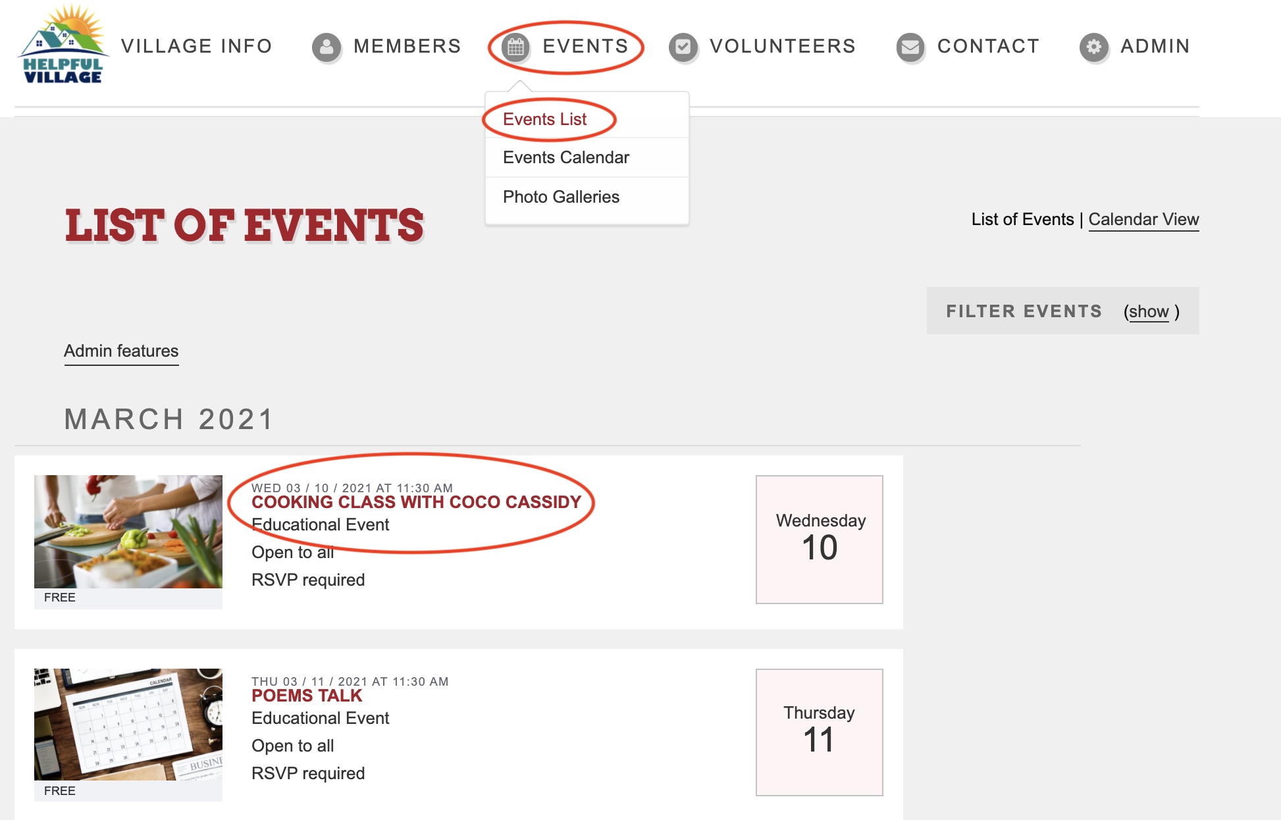Viewport: 1281px width, 820px height.
Task: Click the cooking class thumbnail image
Action: click(x=128, y=532)
